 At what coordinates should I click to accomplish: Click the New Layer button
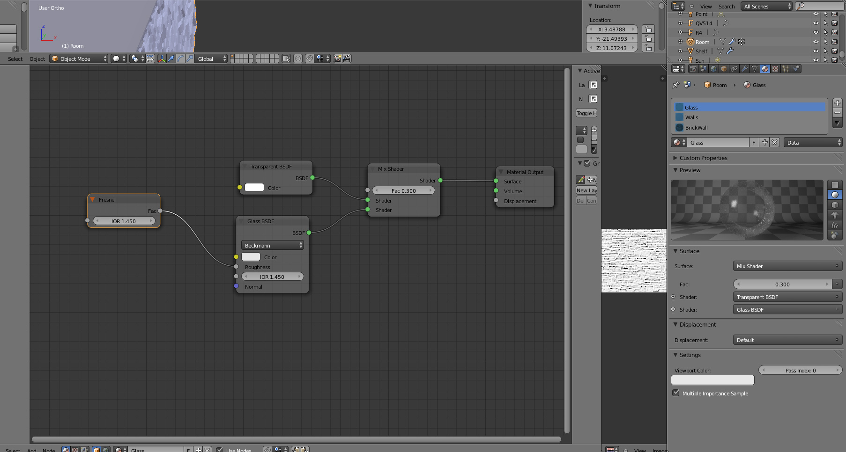(586, 190)
